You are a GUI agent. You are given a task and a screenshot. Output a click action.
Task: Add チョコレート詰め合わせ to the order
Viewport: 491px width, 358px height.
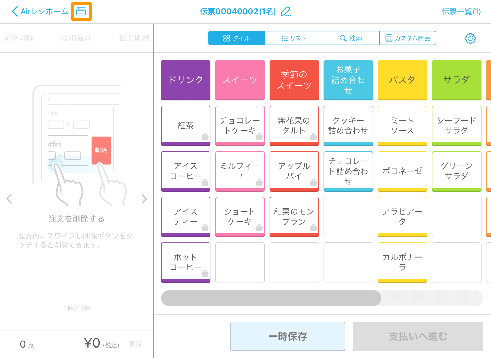[x=348, y=171]
